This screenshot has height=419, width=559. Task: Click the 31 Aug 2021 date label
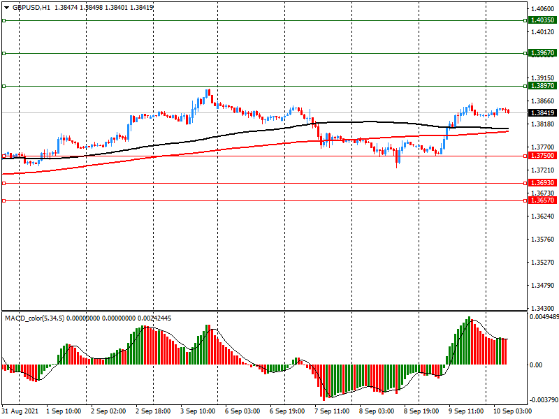tap(20, 411)
